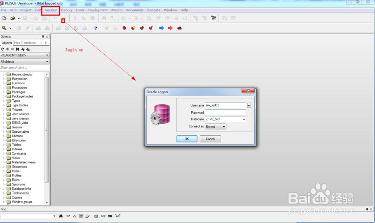Click the Username input field

pyautogui.click(x=225, y=105)
